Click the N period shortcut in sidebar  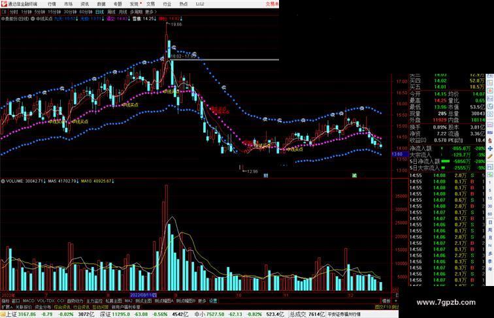[490, 246]
